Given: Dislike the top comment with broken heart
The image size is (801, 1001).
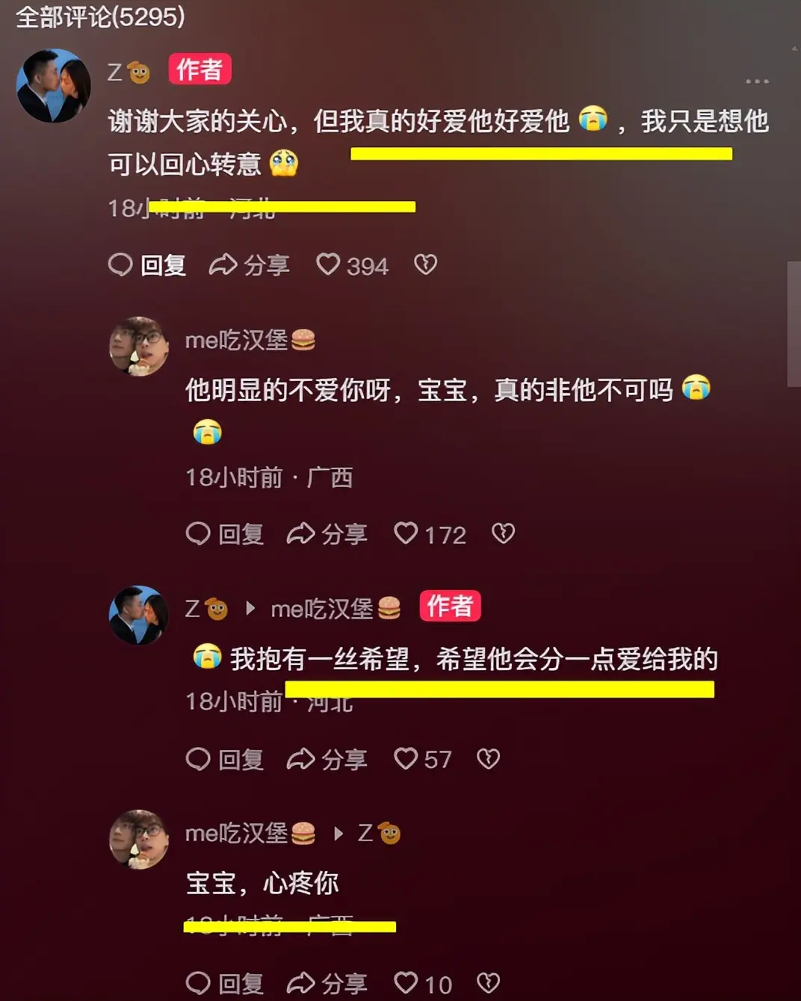Looking at the screenshot, I should pyautogui.click(x=426, y=264).
